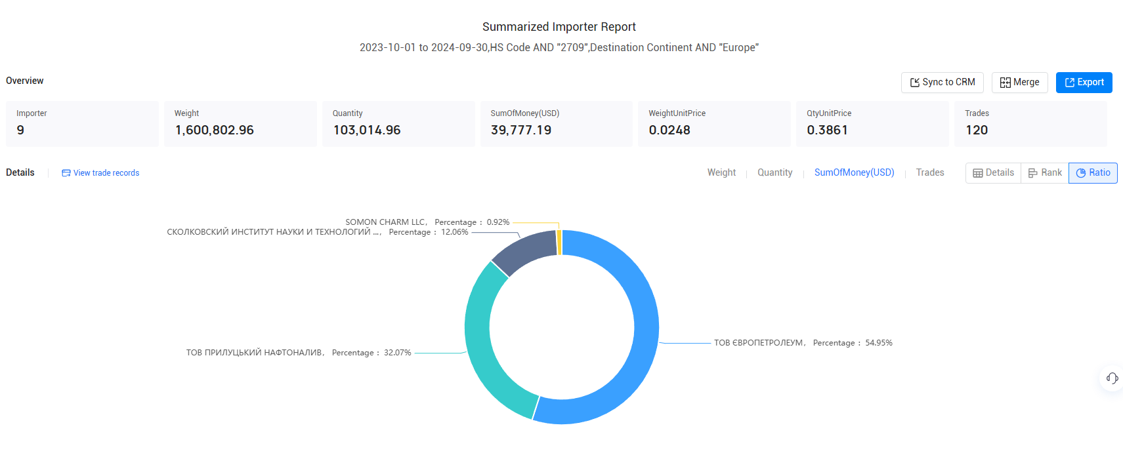Click the SumOfMoney(USD) card 39,777.19

tap(557, 124)
